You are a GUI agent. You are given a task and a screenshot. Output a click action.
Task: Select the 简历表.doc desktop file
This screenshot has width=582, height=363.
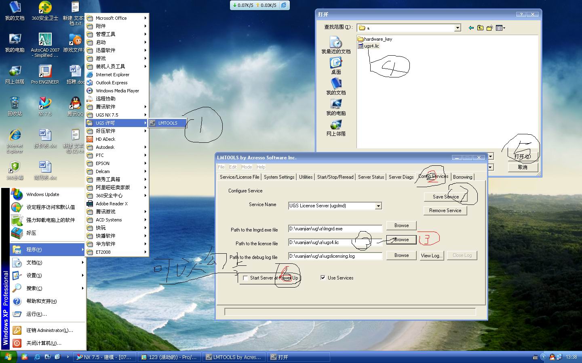(x=45, y=170)
